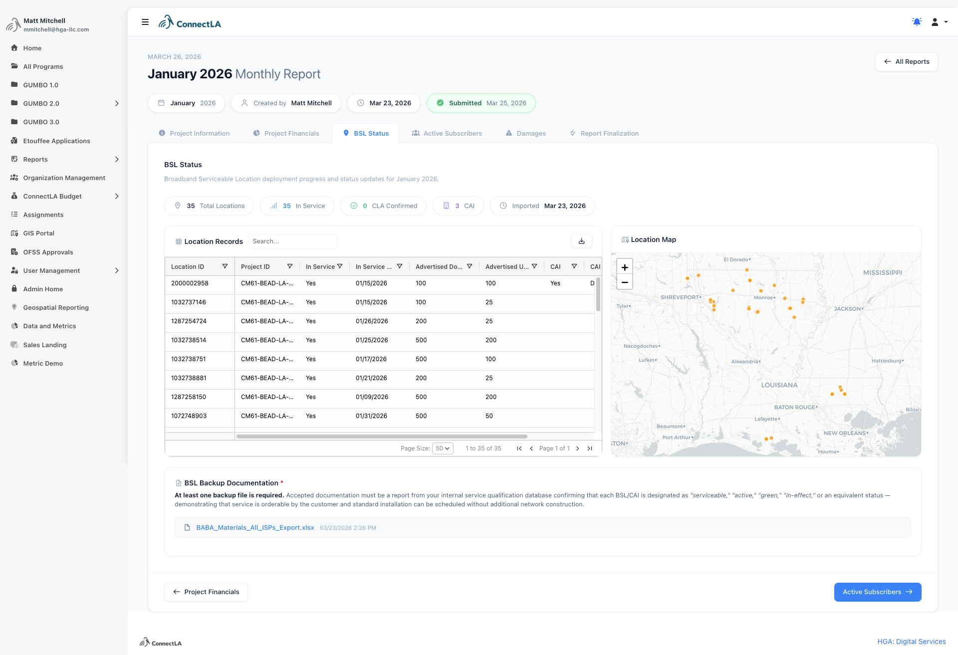Zoom in on the location map
This screenshot has width=958, height=655.
coord(625,267)
